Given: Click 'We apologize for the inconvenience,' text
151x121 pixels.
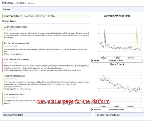Looking at the screenshot, I should [x=17, y=89].
